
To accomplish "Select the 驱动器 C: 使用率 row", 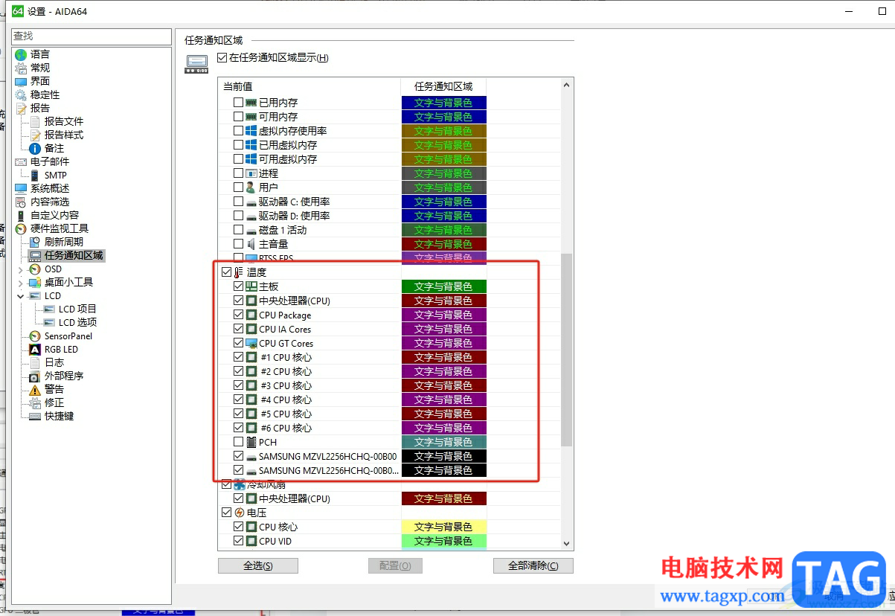I will coord(294,202).
